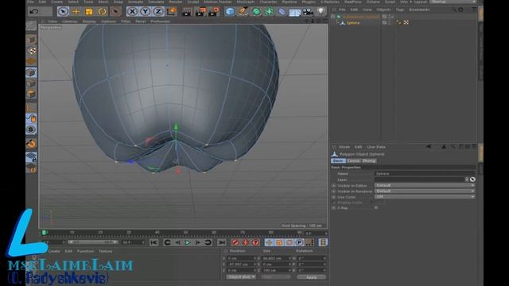Open Visible in Editor dropdown
The height and width of the screenshot is (286, 509).
(x=425, y=185)
